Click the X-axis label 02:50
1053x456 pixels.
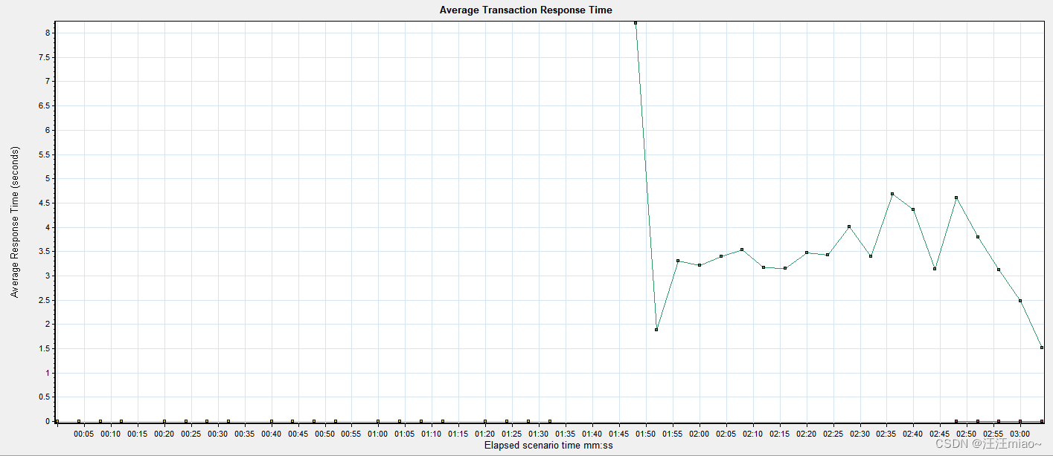pos(967,433)
